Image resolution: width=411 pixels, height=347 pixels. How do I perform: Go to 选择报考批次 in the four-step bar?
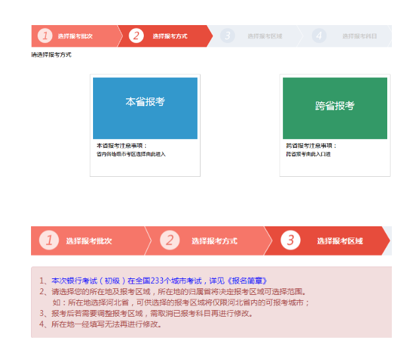click(x=75, y=36)
